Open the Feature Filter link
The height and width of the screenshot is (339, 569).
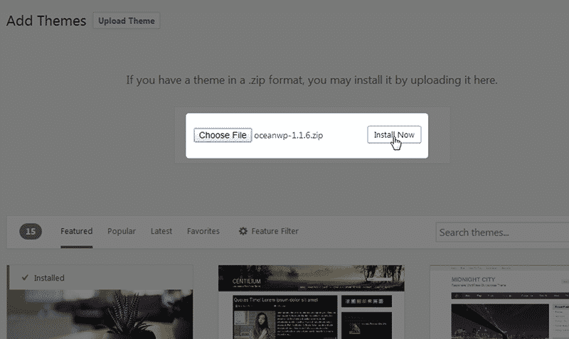point(275,231)
